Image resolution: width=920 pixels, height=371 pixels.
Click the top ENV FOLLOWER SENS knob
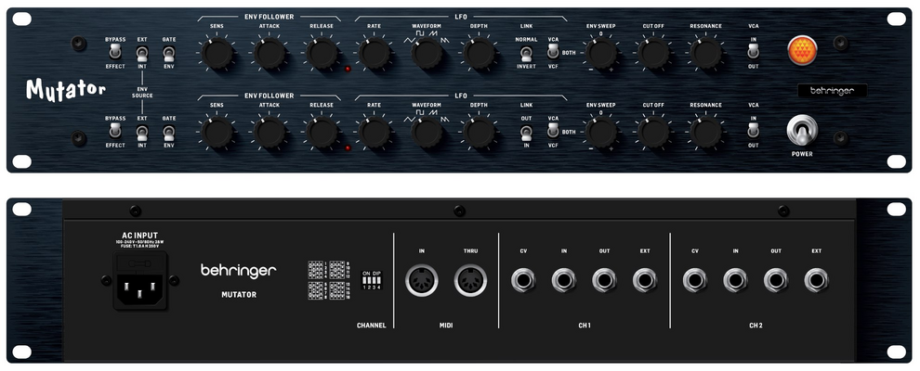coord(217,54)
